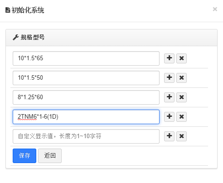The height and width of the screenshot is (183, 223).
Task: Click the x button beside empty input
Action: [x=181, y=136]
